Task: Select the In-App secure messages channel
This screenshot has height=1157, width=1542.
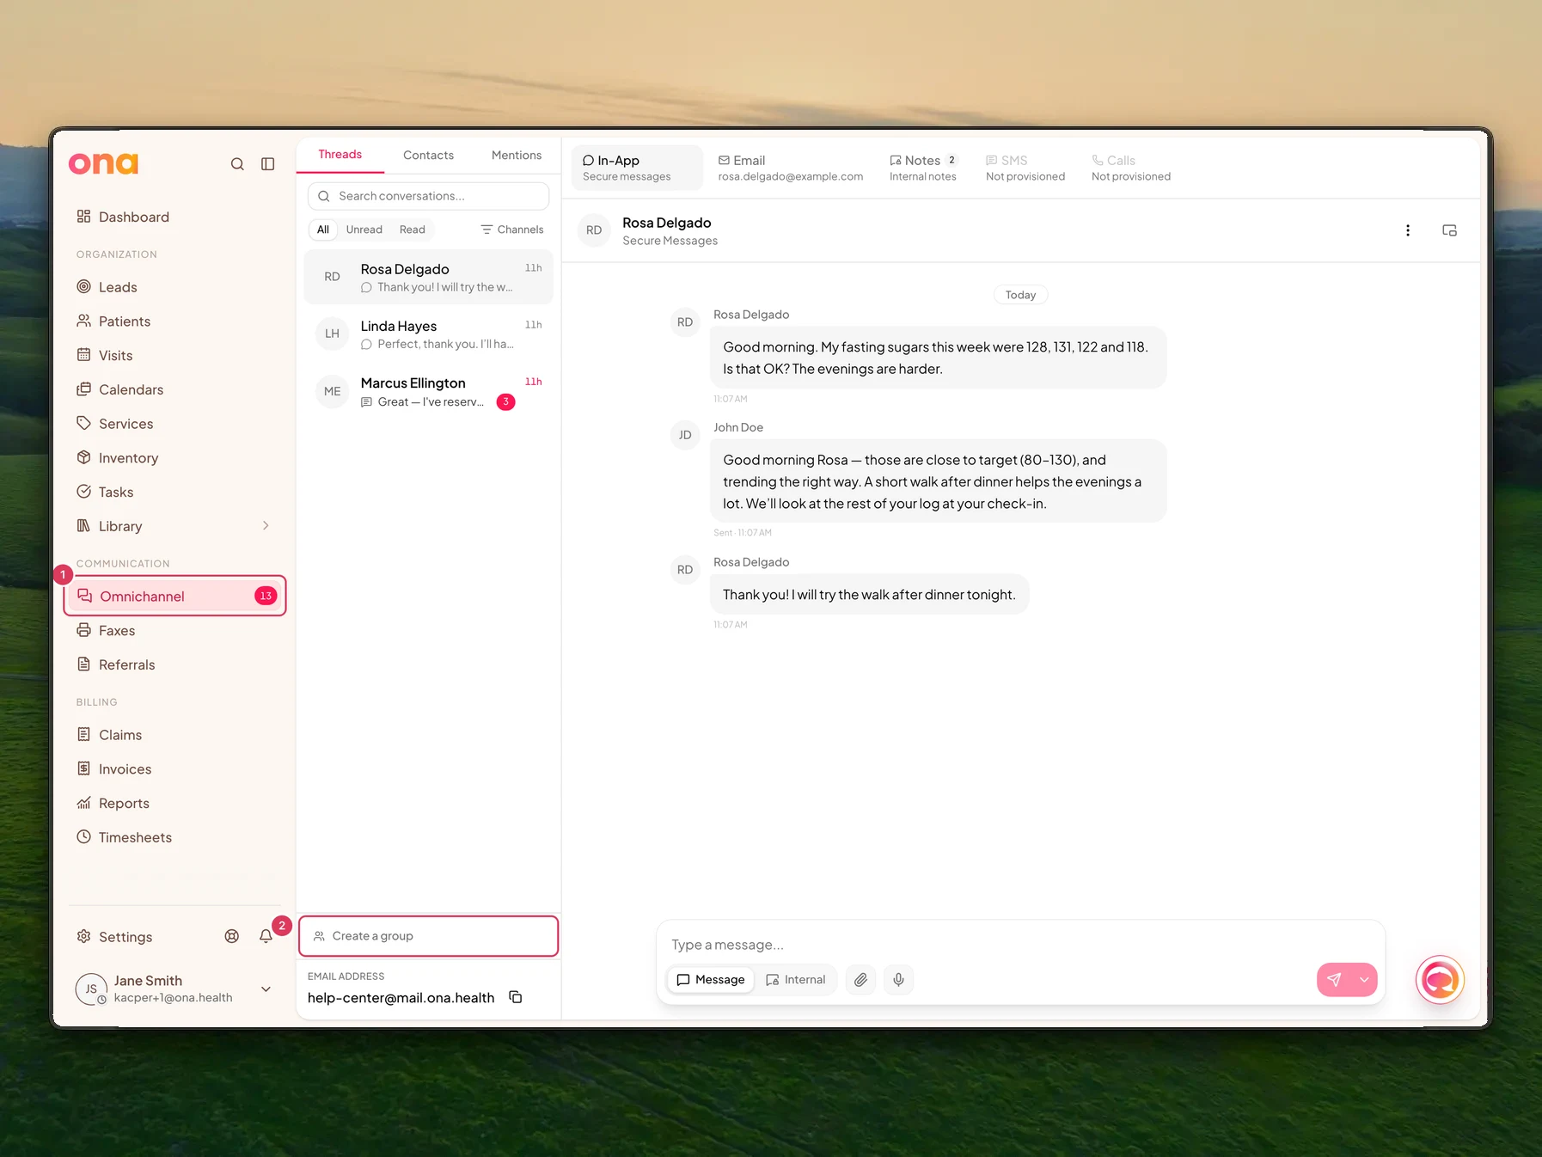Action: 637,168
